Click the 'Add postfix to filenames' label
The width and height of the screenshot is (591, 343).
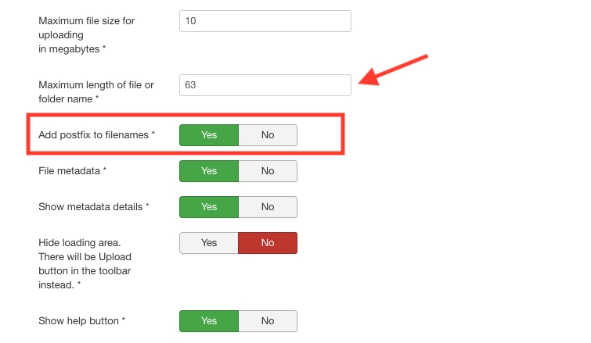coord(96,135)
